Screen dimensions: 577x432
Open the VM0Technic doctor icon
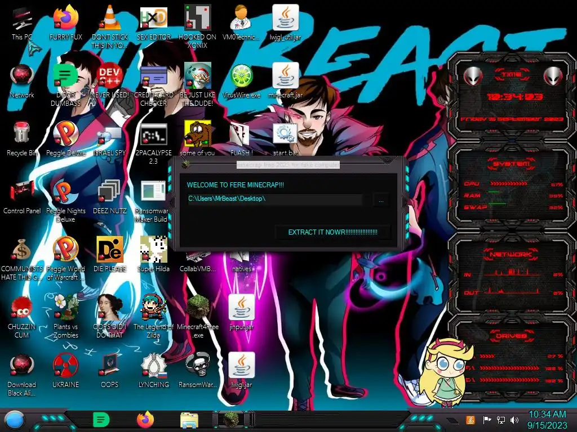click(x=241, y=22)
